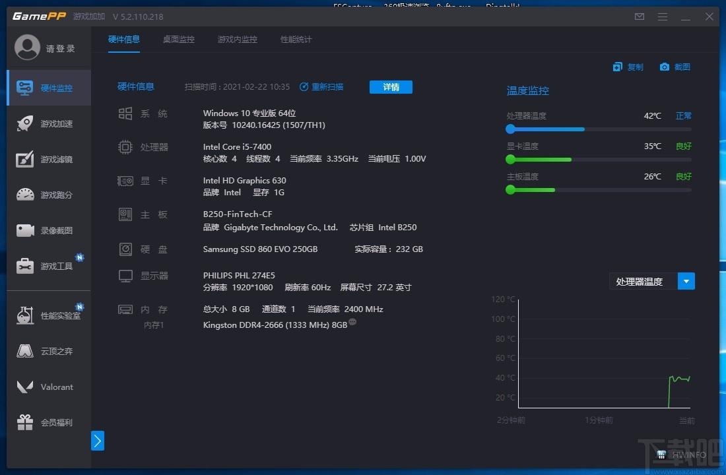This screenshot has height=475, width=726.
Task: Click the 截图 text button
Action: (x=682, y=67)
